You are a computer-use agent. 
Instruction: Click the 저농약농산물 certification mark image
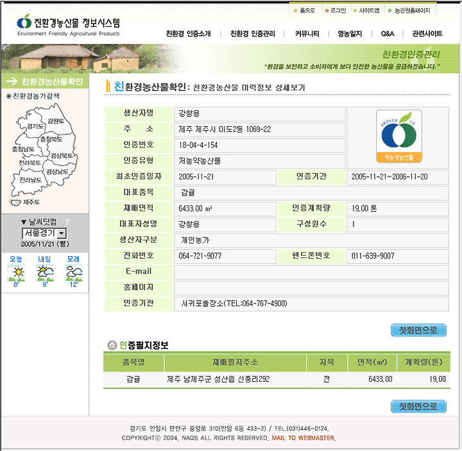[399, 136]
